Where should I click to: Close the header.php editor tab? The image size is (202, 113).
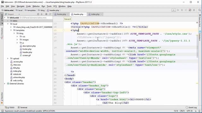(85, 14)
